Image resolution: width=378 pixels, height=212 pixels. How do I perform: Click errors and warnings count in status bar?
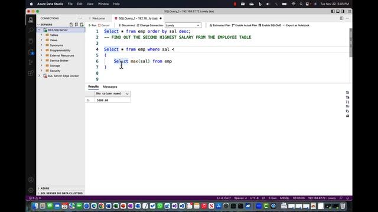[35, 198]
